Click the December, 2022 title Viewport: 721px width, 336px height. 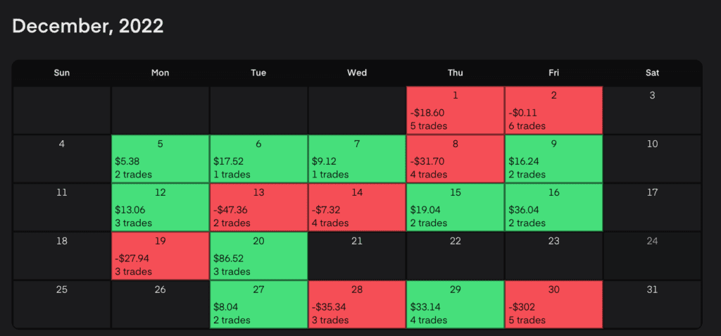pyautogui.click(x=88, y=27)
